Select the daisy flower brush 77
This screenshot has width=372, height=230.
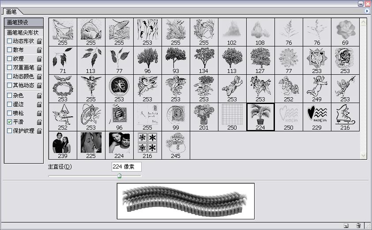click(x=289, y=61)
